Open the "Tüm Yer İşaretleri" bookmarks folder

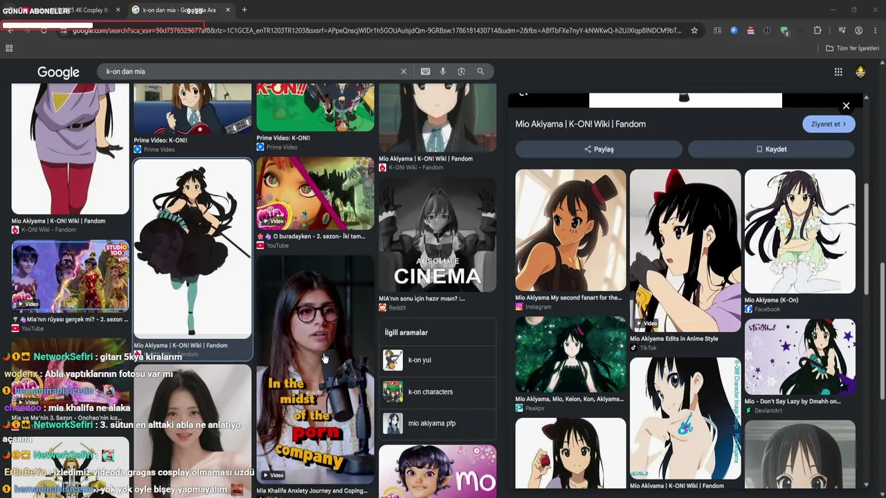[x=852, y=48]
